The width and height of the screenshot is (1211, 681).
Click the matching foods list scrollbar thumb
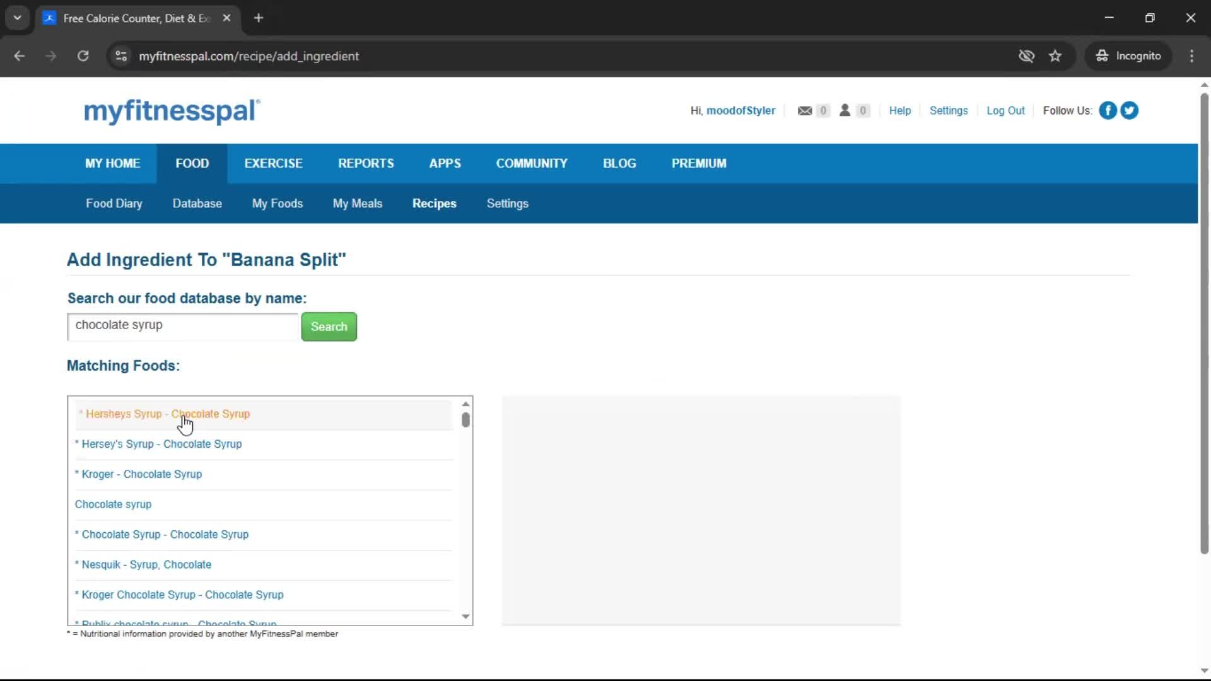465,420
